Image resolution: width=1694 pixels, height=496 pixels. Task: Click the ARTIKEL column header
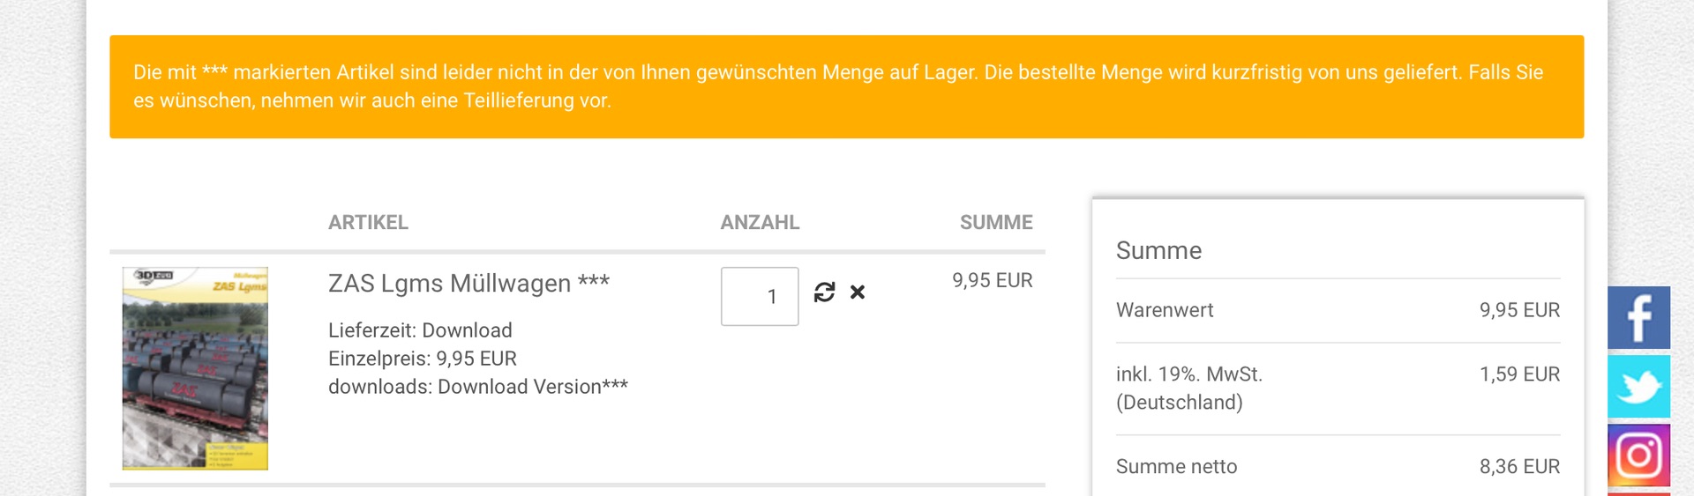(368, 223)
